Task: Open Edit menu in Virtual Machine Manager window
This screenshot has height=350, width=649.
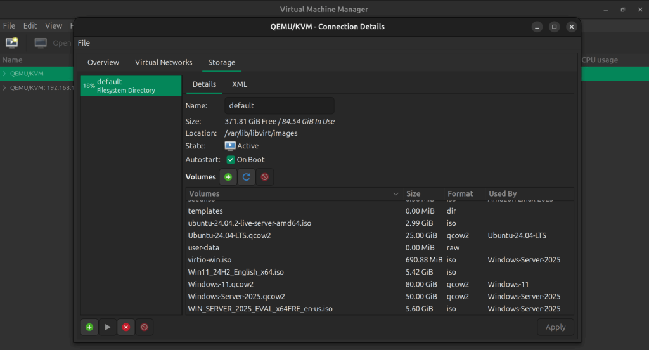Action: pyautogui.click(x=30, y=26)
